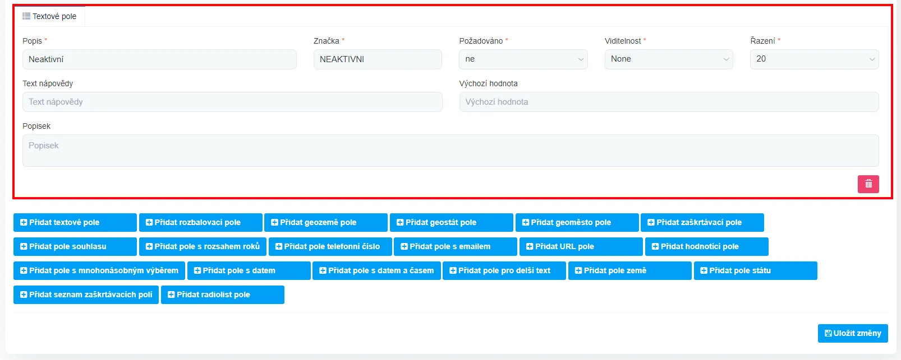Image resolution: width=901 pixels, height=360 pixels.
Task: Click Přidat textové pole button
Action: pos(75,222)
